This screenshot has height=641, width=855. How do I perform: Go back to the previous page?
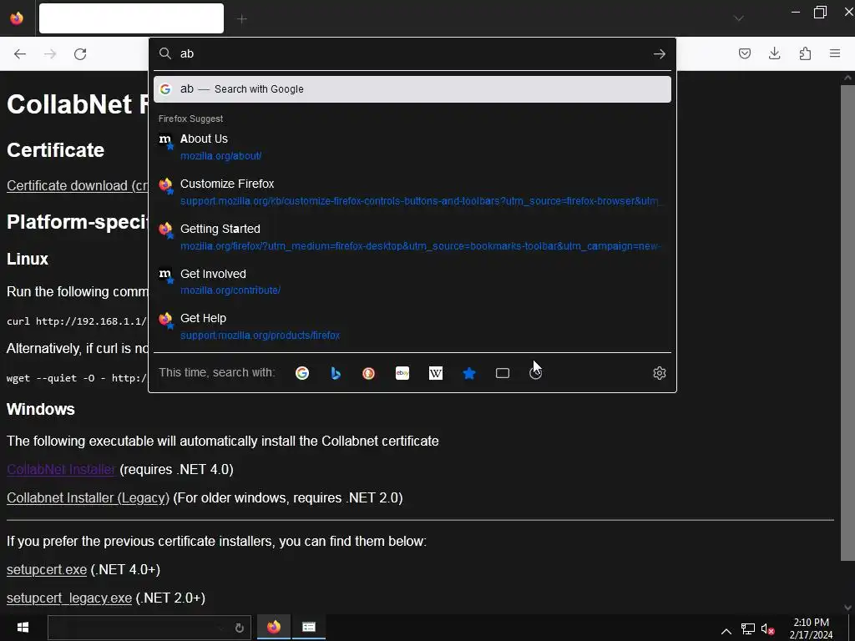click(20, 53)
